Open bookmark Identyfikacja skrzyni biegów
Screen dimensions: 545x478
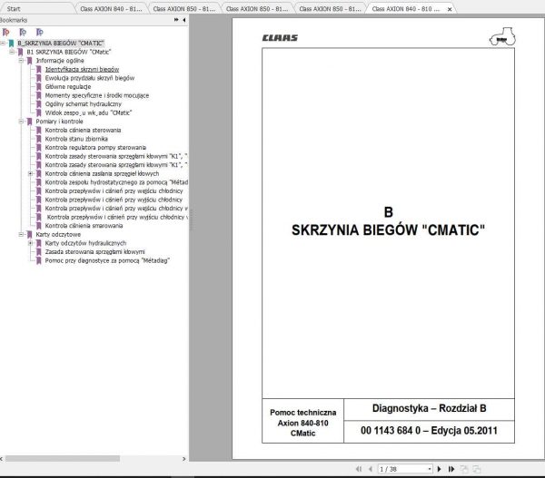82,70
